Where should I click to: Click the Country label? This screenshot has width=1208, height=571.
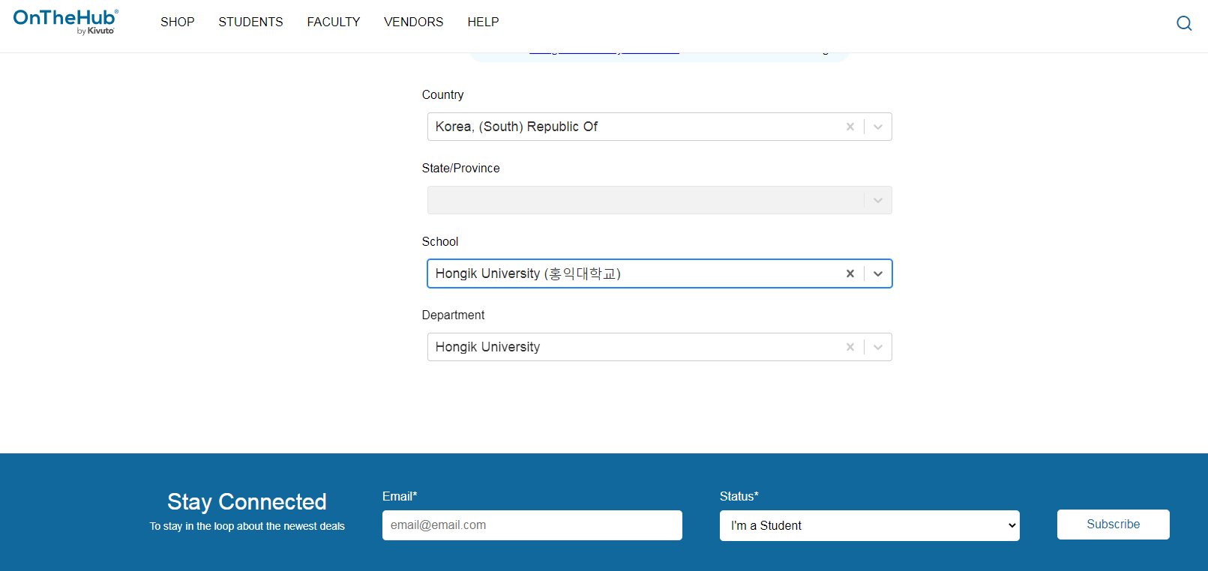(442, 94)
